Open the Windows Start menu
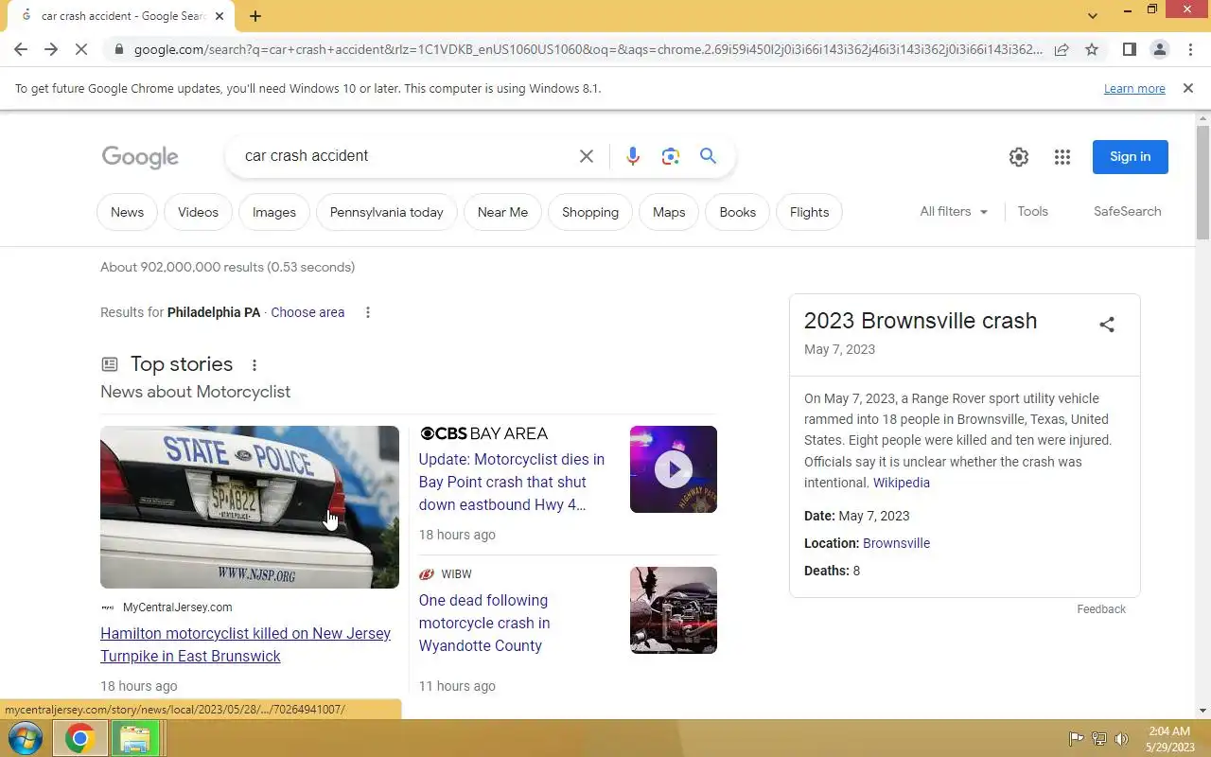The image size is (1211, 757). pyautogui.click(x=24, y=738)
